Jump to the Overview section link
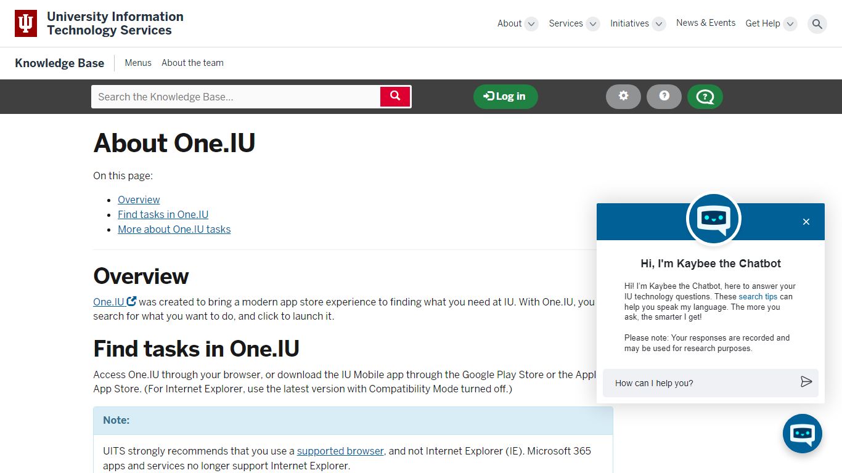This screenshot has height=473, width=842. [x=139, y=200]
